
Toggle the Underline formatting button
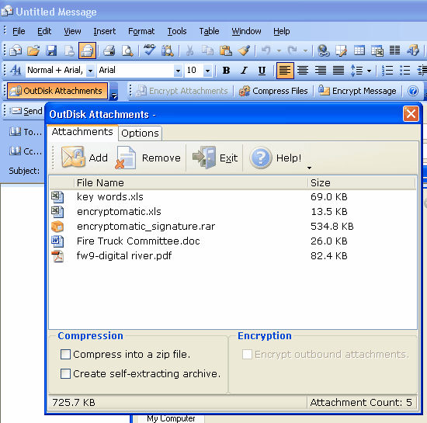[x=262, y=71]
